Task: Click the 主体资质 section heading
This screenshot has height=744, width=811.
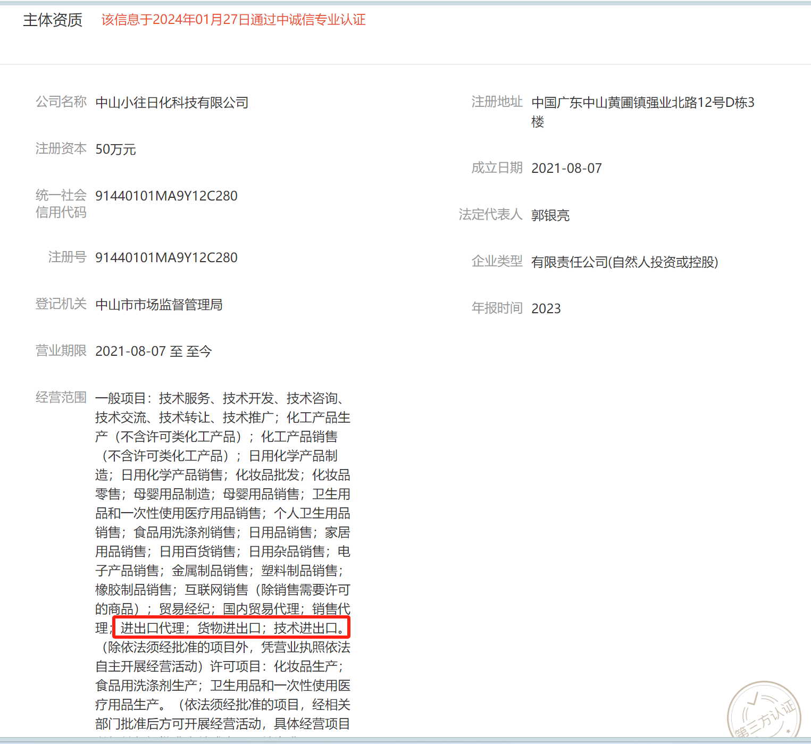Action: [53, 20]
